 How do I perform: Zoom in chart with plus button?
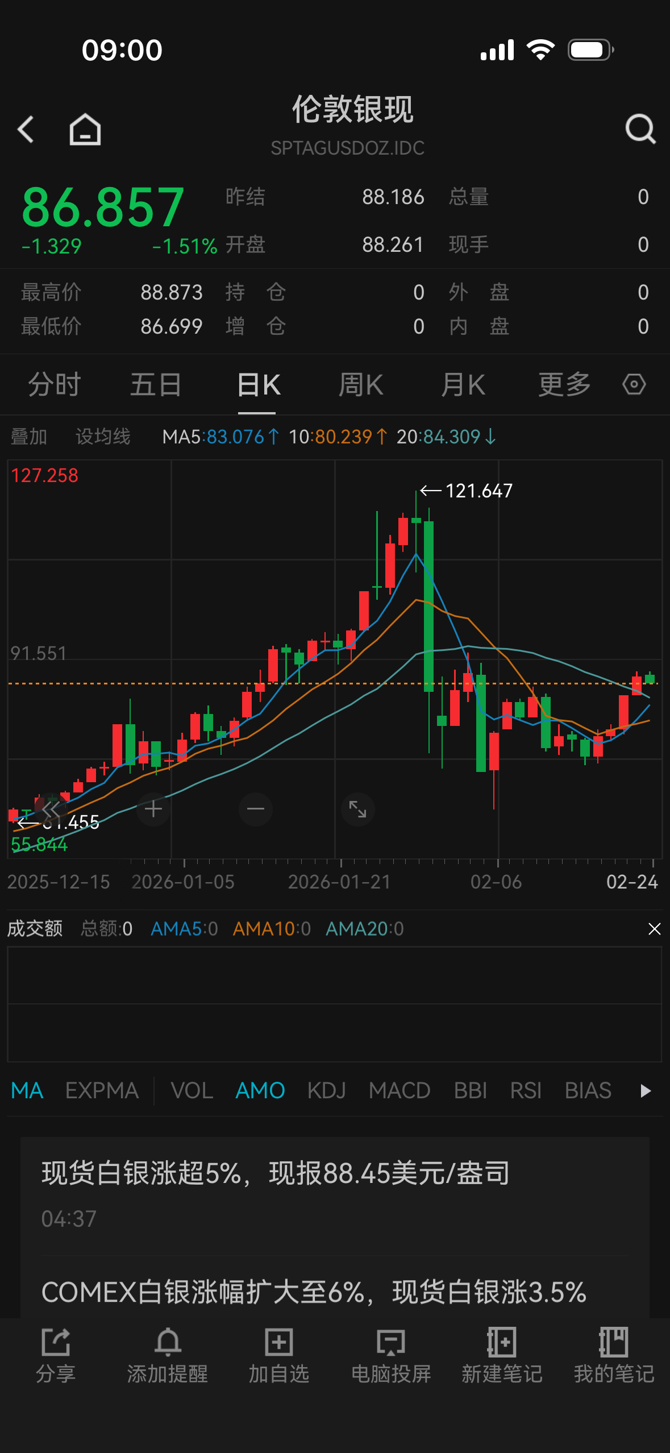pos(153,809)
